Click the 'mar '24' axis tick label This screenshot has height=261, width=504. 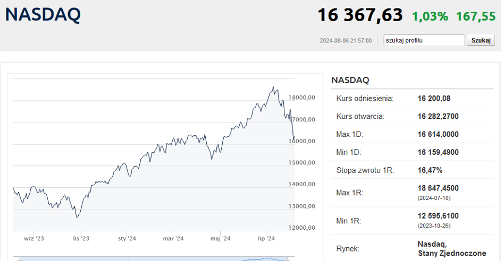173,239
